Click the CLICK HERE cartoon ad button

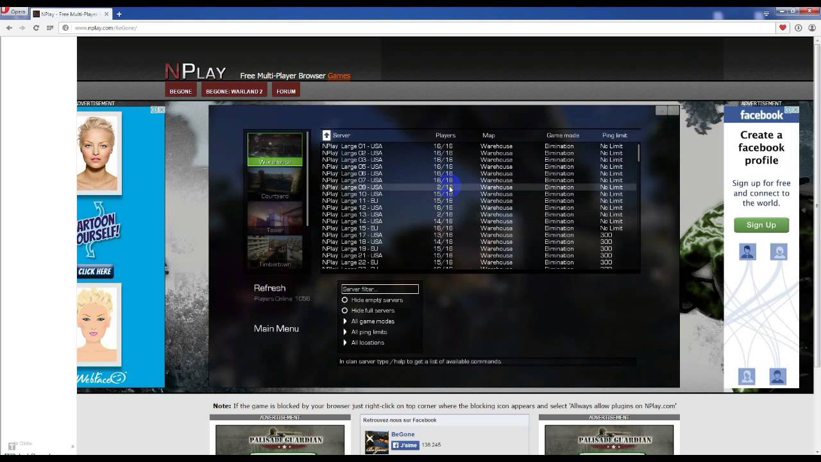95,271
